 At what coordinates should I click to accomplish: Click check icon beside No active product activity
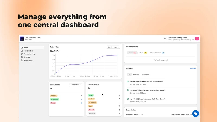(x=128, y=82)
